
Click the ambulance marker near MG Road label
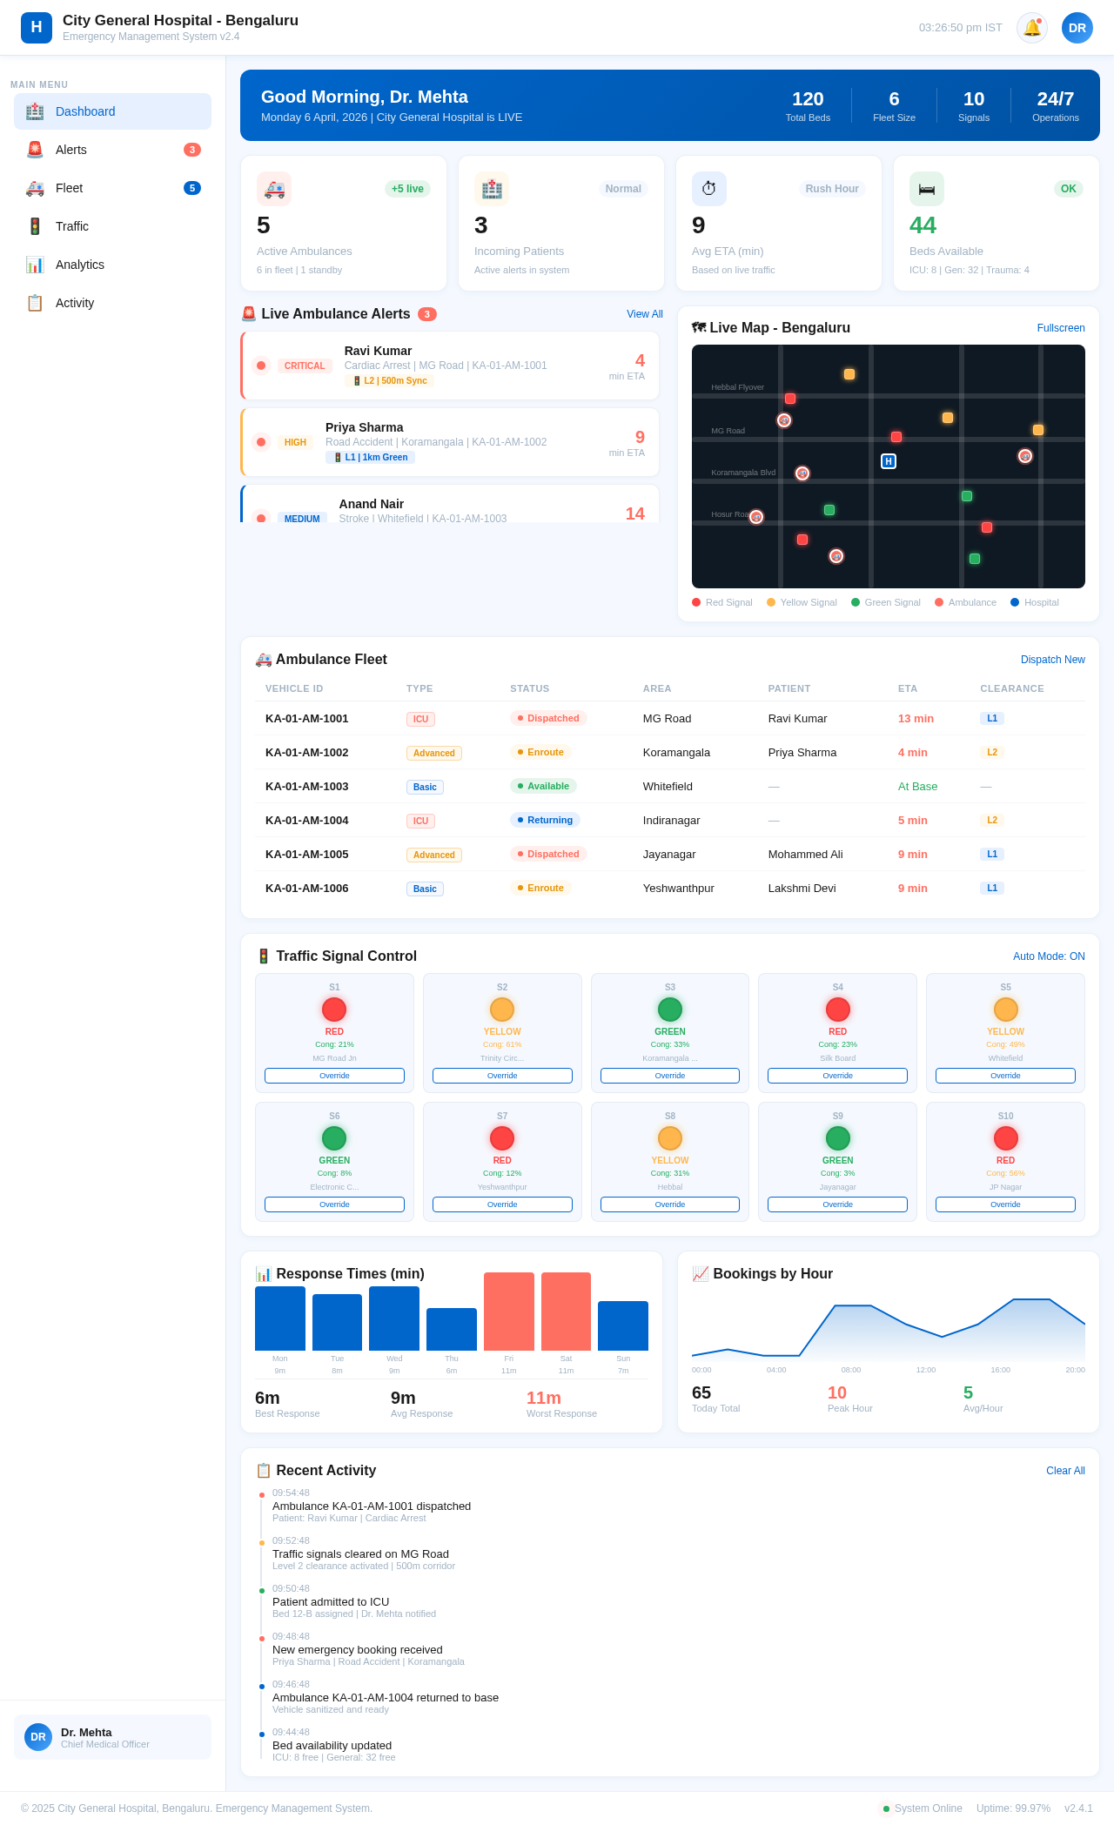point(784,420)
